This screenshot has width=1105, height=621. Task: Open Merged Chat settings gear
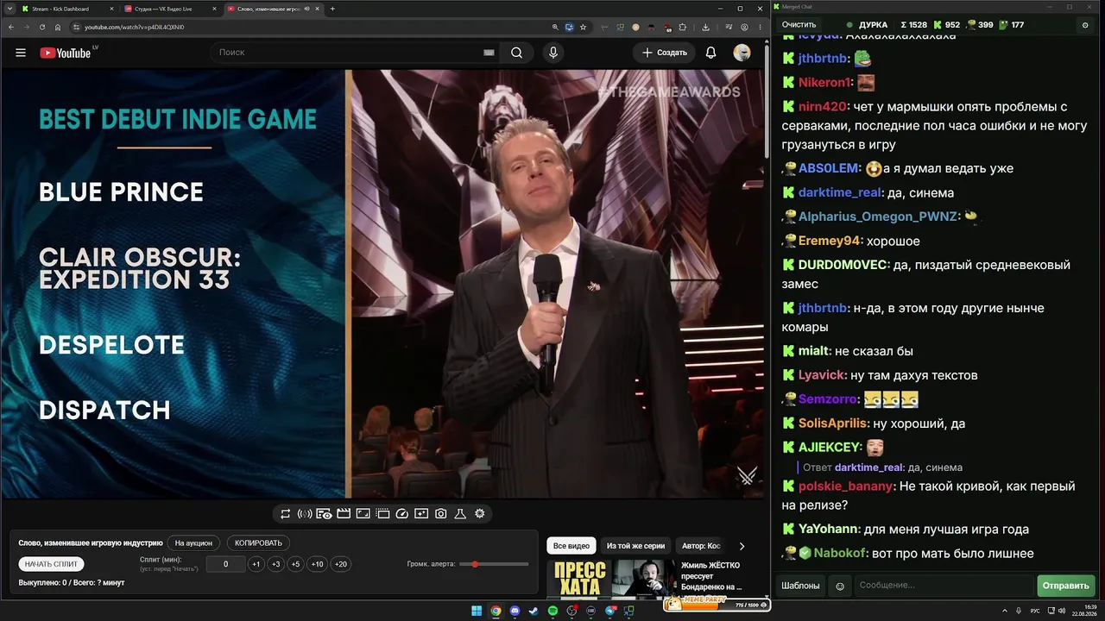point(1085,25)
